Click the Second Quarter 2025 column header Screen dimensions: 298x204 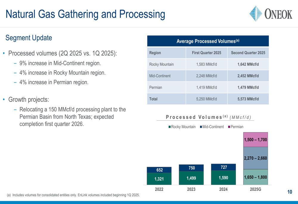tap(248, 53)
